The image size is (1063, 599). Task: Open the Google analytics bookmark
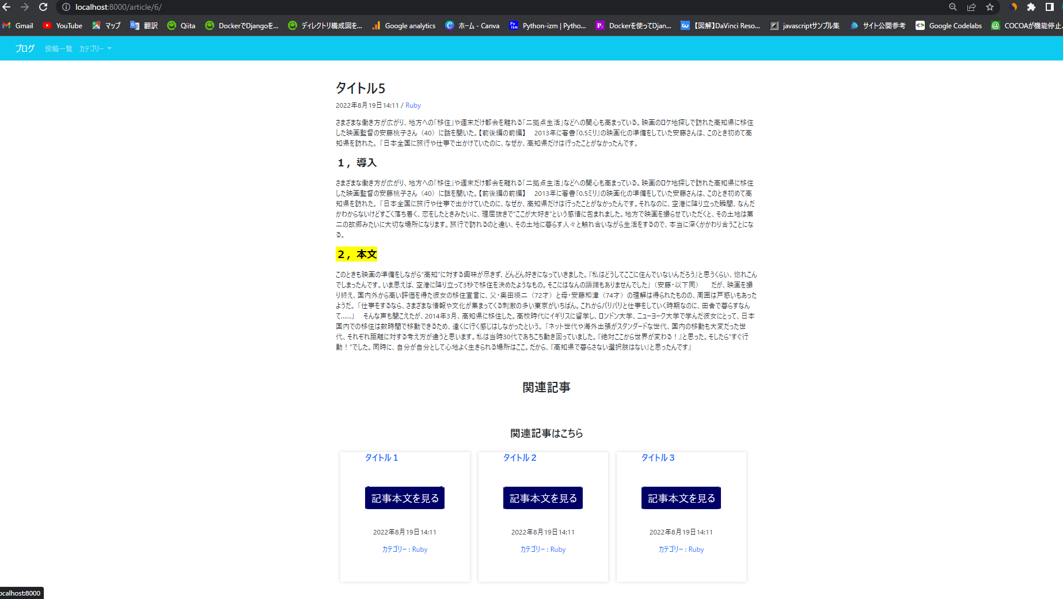(404, 25)
